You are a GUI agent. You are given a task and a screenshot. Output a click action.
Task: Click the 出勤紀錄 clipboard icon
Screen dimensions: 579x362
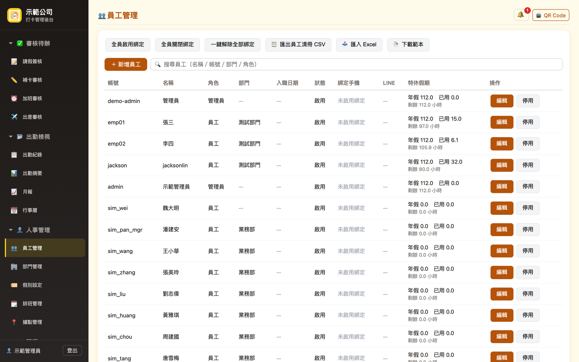tap(14, 155)
